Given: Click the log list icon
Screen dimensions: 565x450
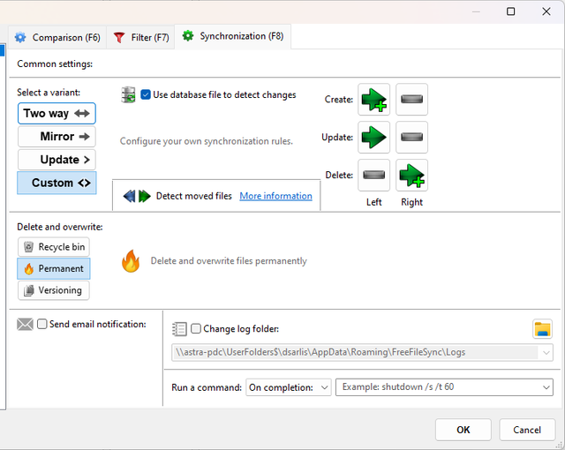Looking at the screenshot, I should click(179, 329).
